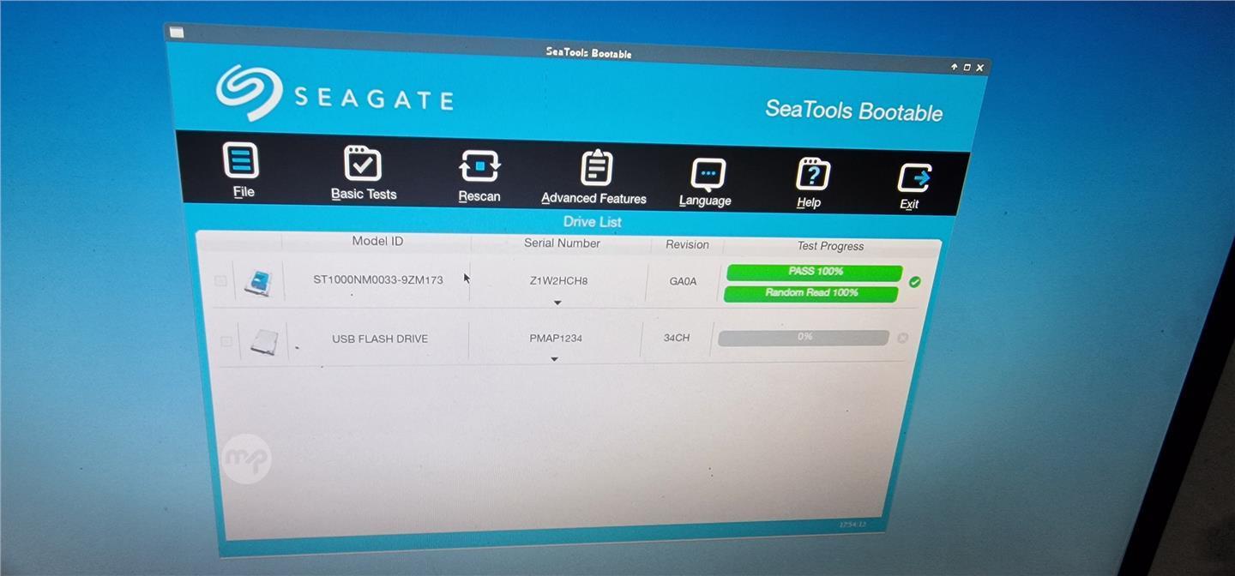Click the Exit arrow icon
1235x576 pixels.
(914, 178)
